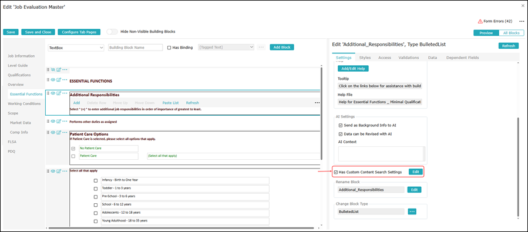Screen dimensions: 528x232
Task: Switch to the Validations tab
Action: 408,58
